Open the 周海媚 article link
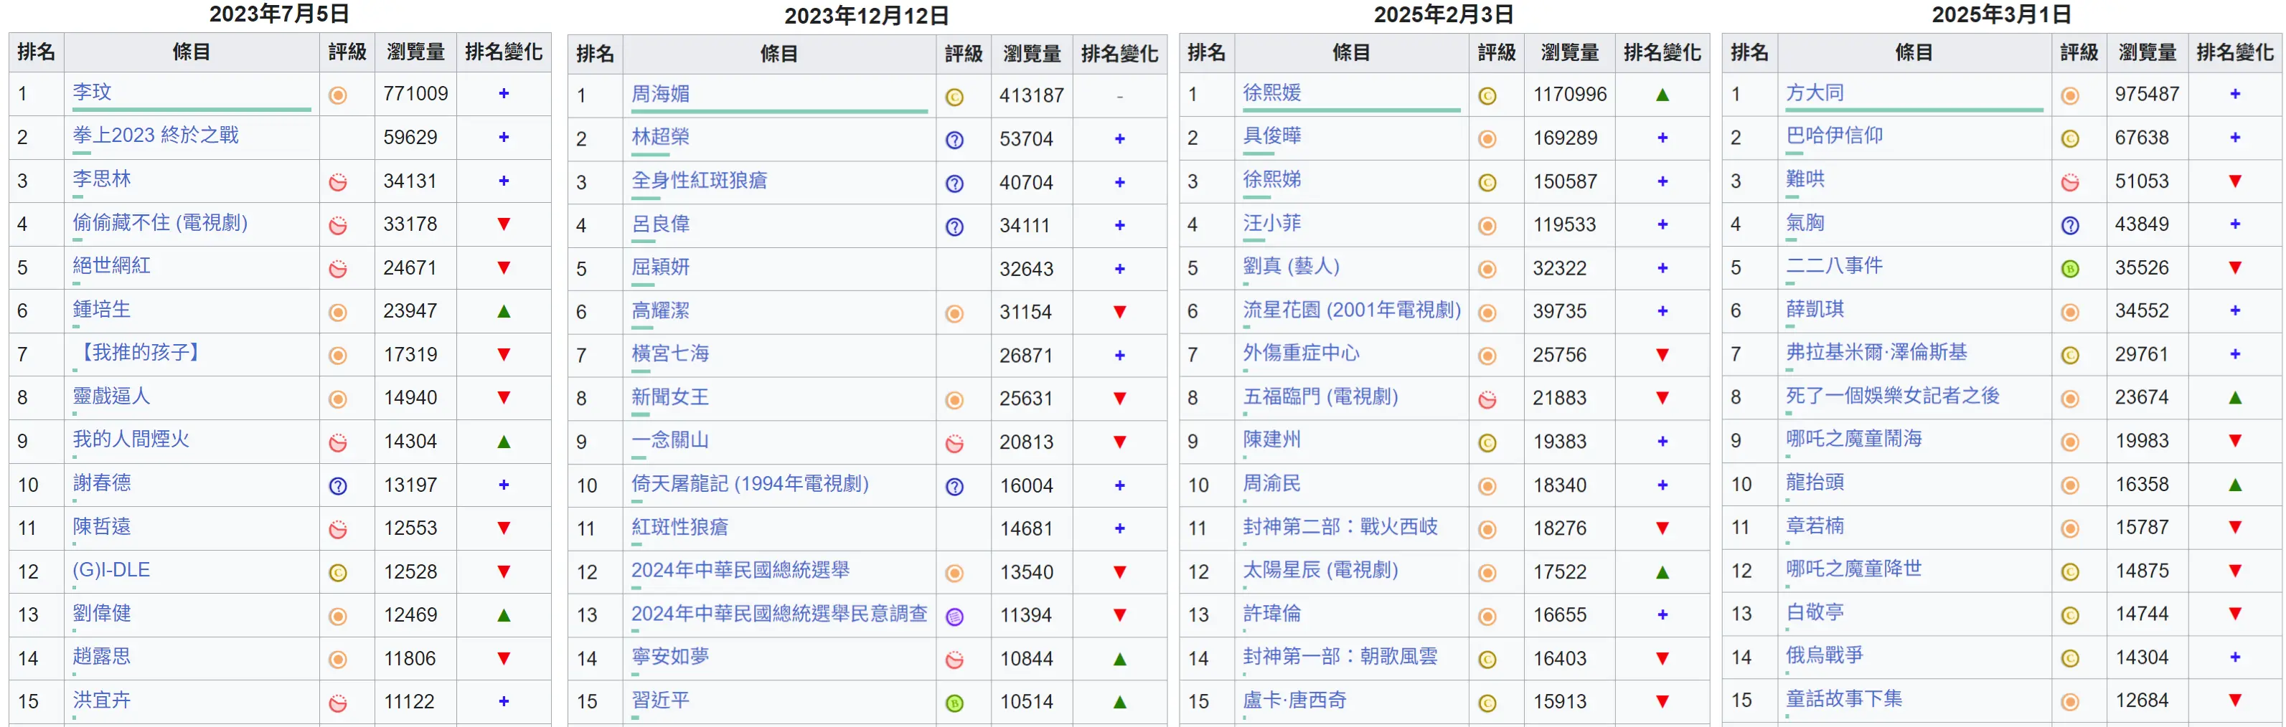 click(660, 94)
